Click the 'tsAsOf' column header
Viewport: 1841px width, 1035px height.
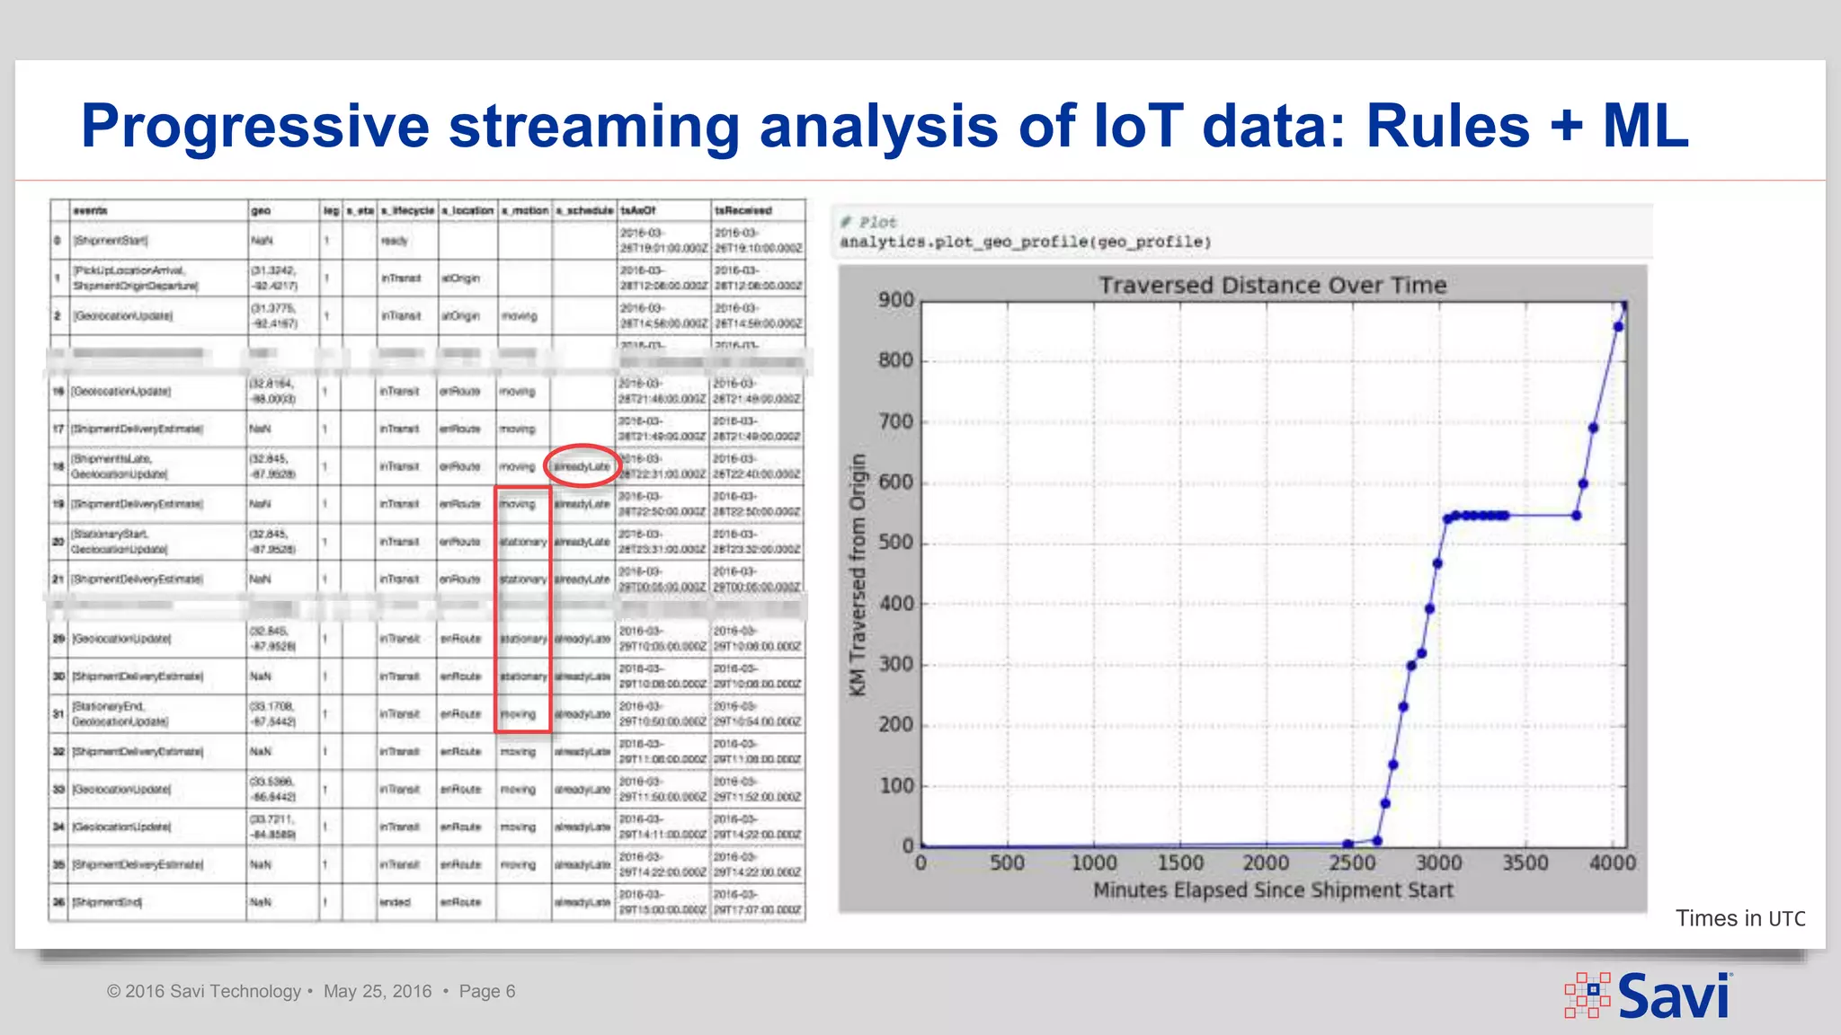pos(638,210)
